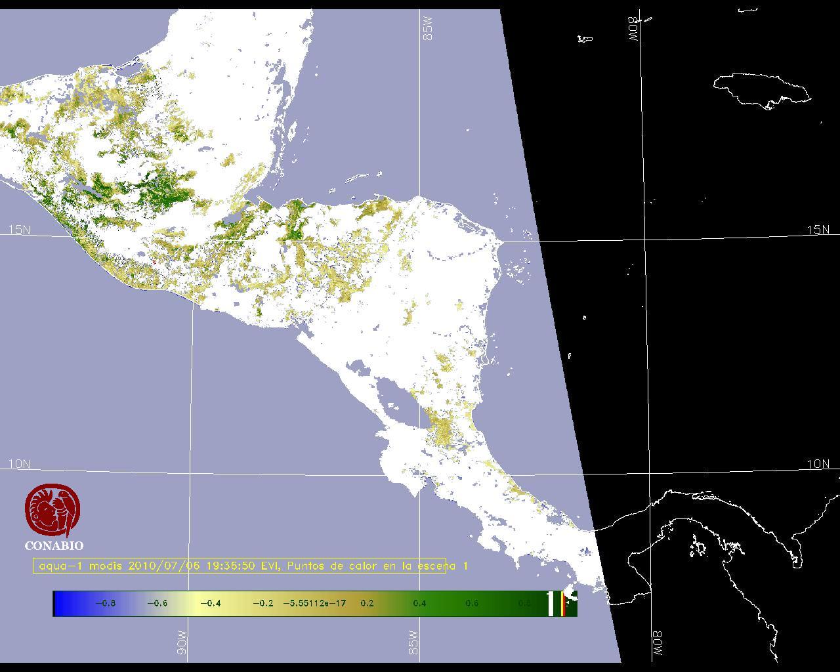The image size is (840, 672).
Task: Click the 85W label at top
Action: coord(428,29)
